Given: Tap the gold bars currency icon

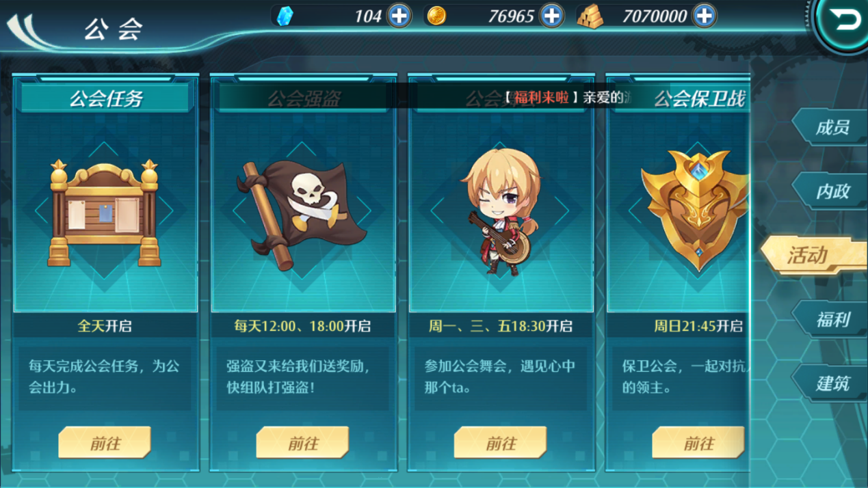Looking at the screenshot, I should 590,16.
